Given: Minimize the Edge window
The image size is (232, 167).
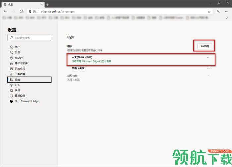Looking at the screenshot, I should [x=211, y=3].
